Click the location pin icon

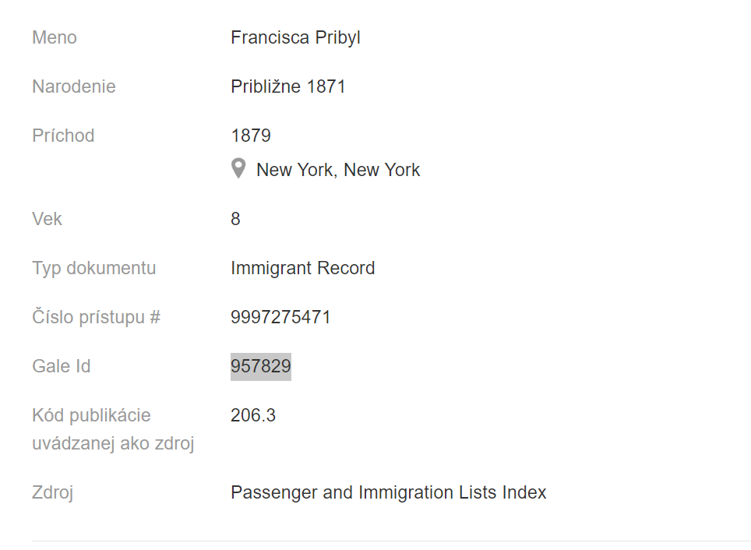[x=239, y=169]
